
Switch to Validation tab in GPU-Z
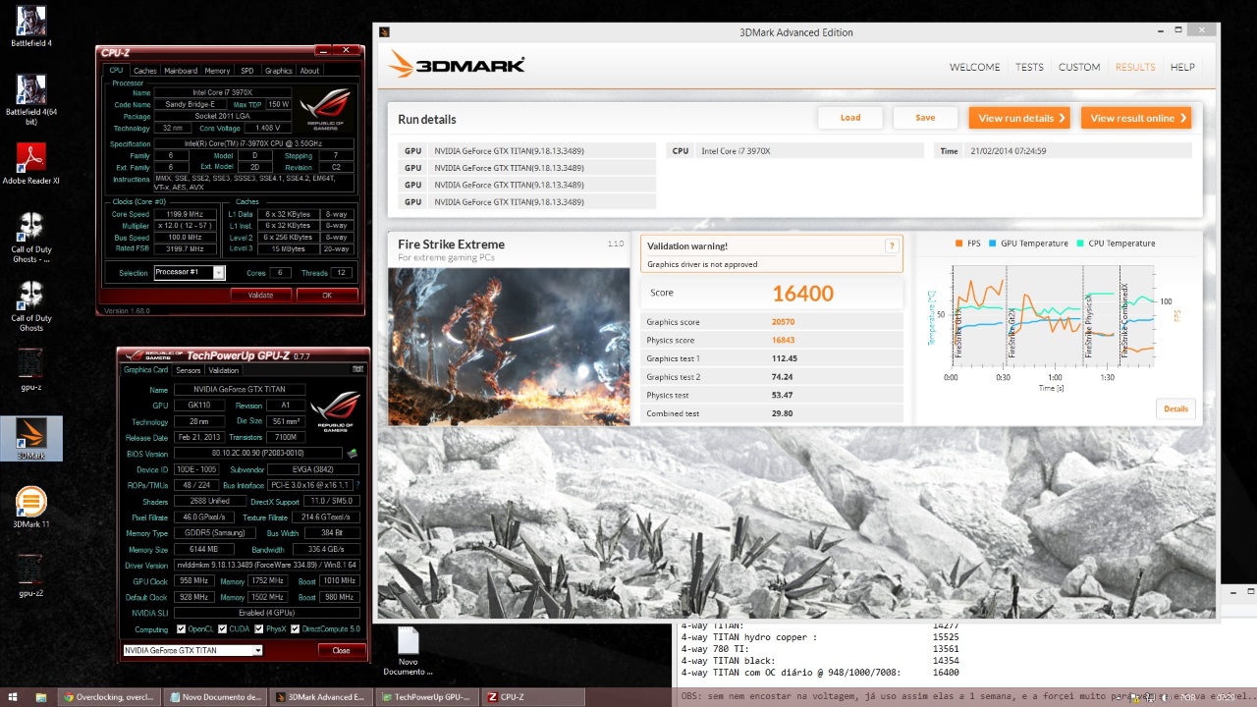(224, 370)
